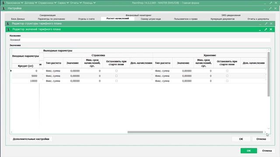Switch to the Отделы и счета tab
The height and width of the screenshot is (157, 280).
pos(86,19)
